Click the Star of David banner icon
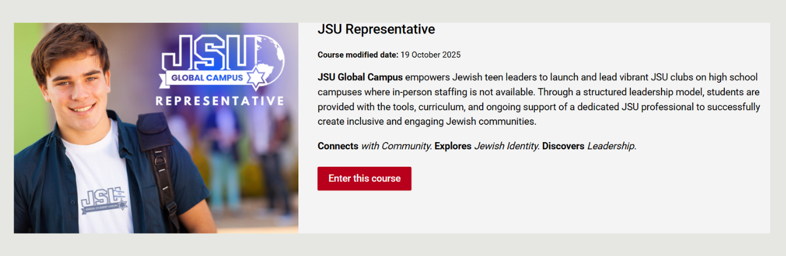The height and width of the screenshot is (256, 786). point(256,78)
